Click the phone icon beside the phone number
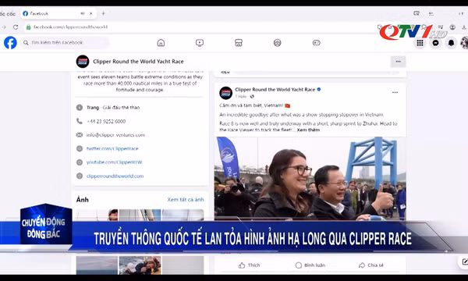The width and height of the screenshot is (468, 281). pyautogui.click(x=79, y=121)
